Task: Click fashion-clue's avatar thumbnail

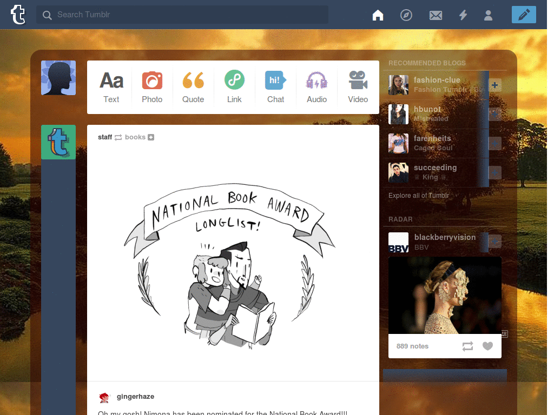Action: pyautogui.click(x=398, y=85)
